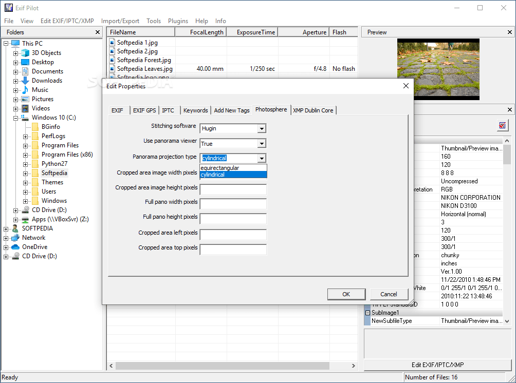The width and height of the screenshot is (516, 383).
Task: Open the File menu
Action: coord(9,21)
